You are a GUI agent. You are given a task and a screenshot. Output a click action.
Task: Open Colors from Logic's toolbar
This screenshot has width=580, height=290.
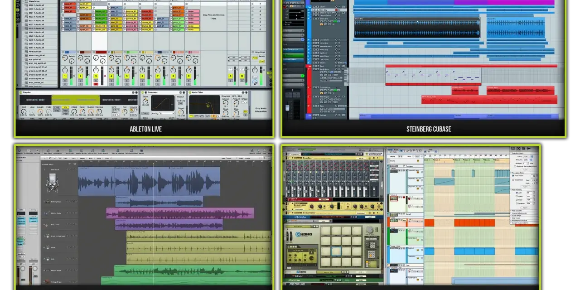(x=259, y=151)
